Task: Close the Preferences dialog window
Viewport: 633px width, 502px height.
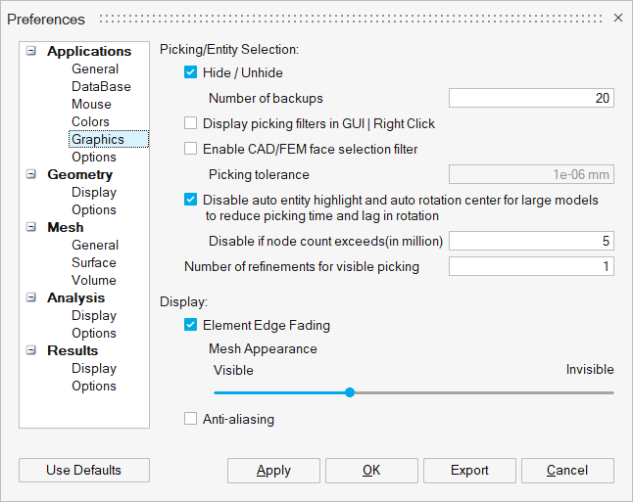Action: pos(617,18)
